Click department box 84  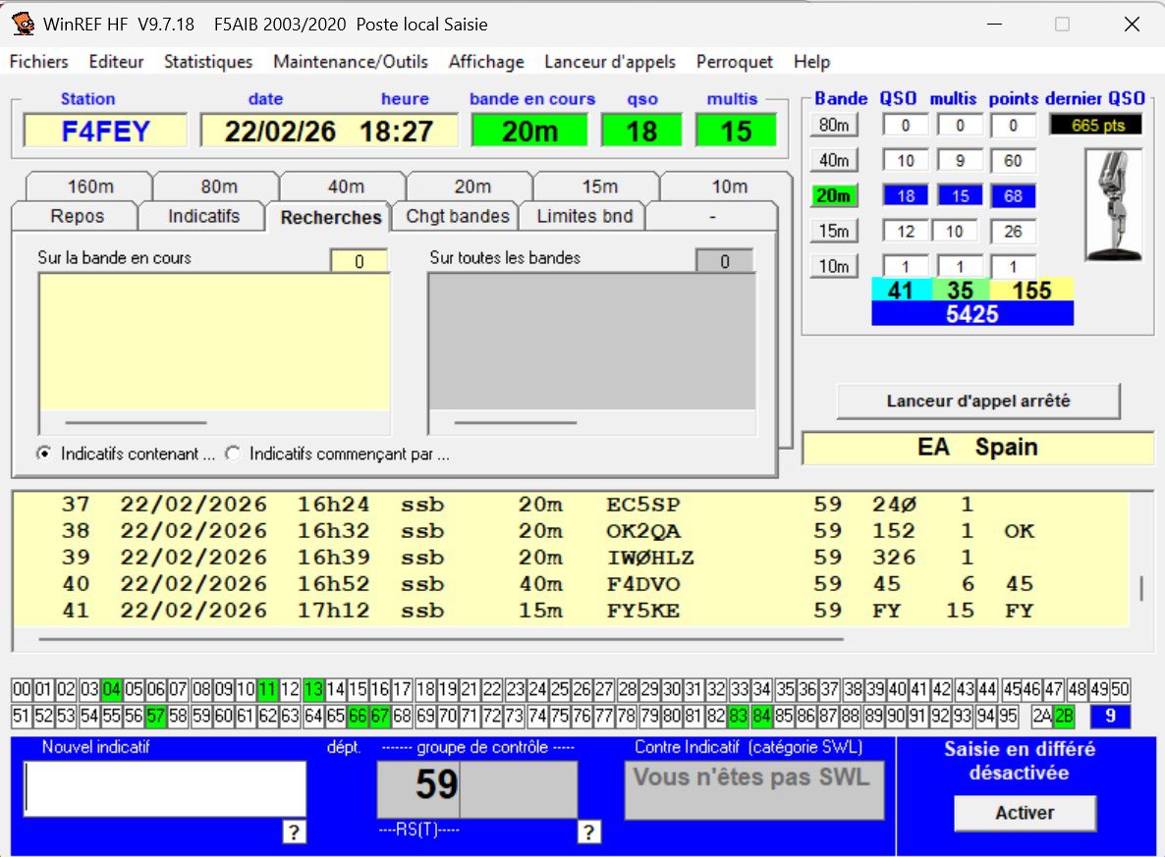[x=761, y=717]
